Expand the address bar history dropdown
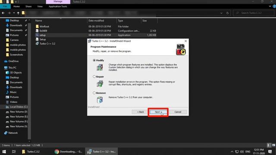 click(221, 13)
